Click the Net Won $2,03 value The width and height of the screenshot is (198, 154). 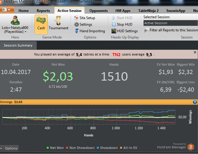[58, 76]
